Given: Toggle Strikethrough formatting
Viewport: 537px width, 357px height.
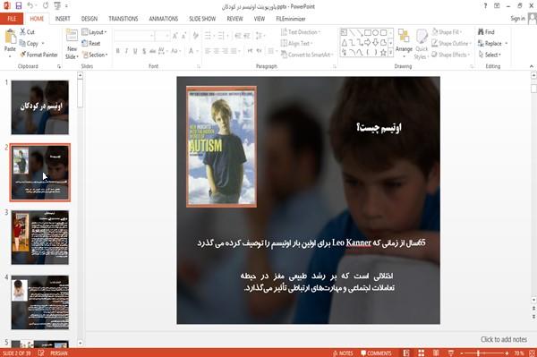Looking at the screenshot, I should (153, 51).
